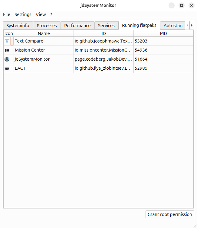Open the View menu
This screenshot has width=197, height=228.
tap(41, 14)
